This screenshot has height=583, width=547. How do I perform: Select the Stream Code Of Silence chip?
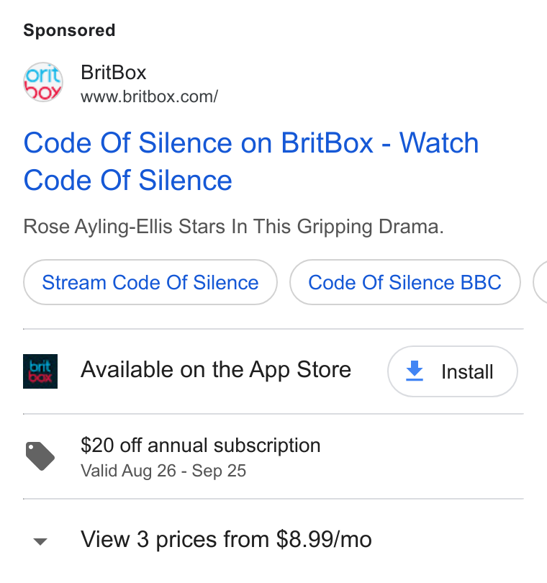click(x=150, y=282)
